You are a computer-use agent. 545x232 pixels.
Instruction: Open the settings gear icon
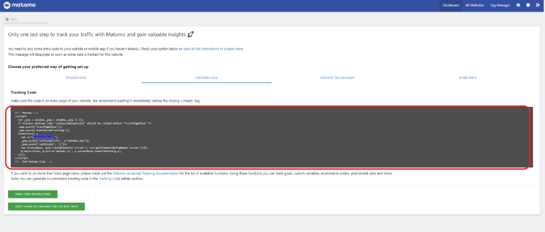[518, 5]
